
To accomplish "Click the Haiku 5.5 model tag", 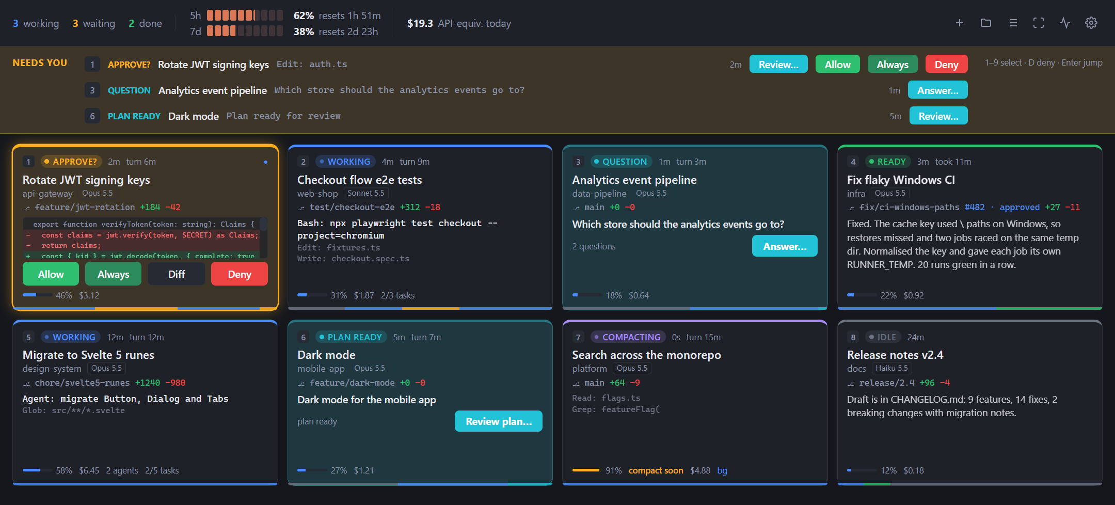I will point(891,368).
